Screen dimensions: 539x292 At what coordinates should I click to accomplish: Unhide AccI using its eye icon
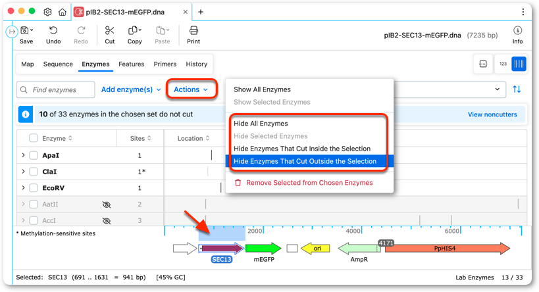coord(107,221)
